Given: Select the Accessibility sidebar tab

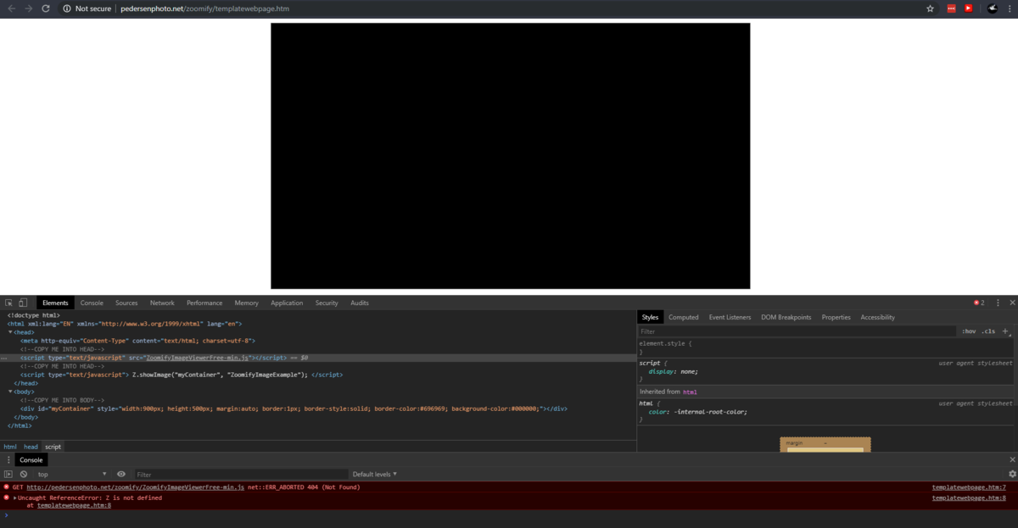Looking at the screenshot, I should click(x=878, y=317).
